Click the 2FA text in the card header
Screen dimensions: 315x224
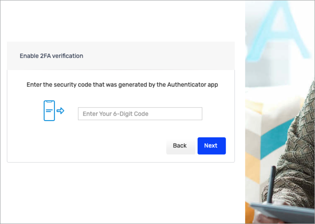[46, 56]
